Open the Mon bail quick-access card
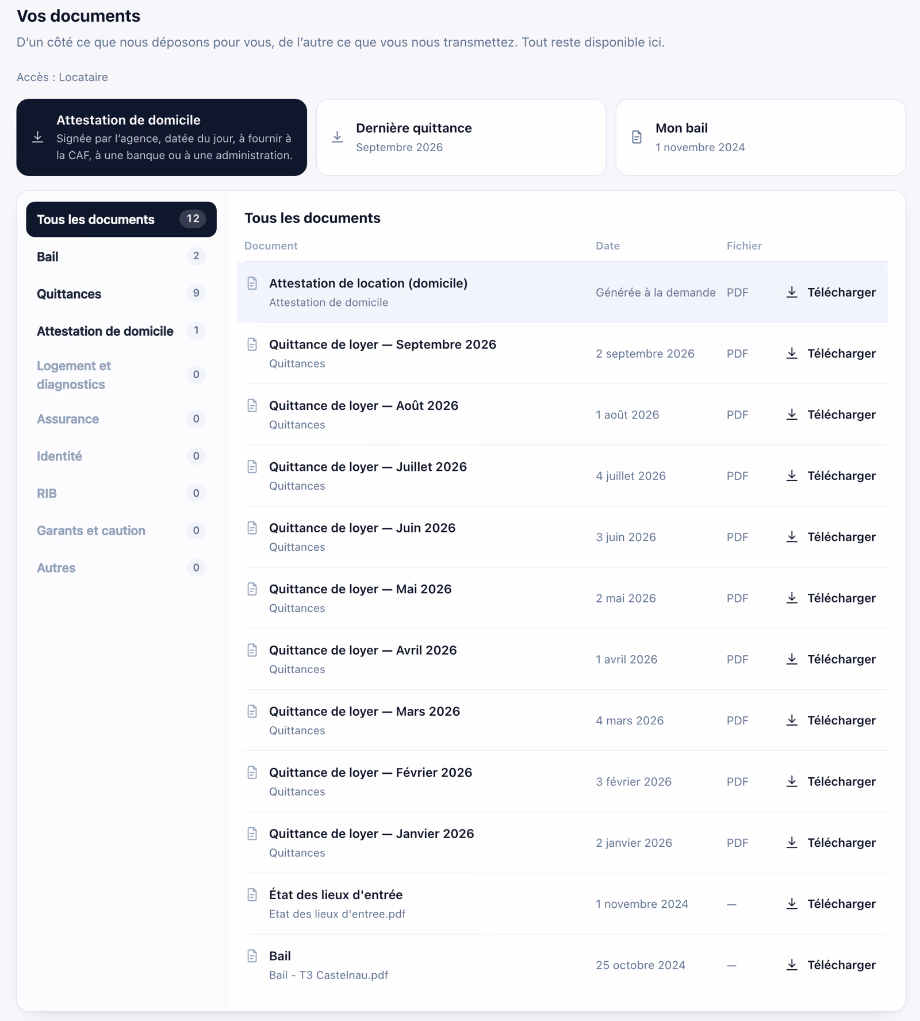The image size is (920, 1021). [761, 137]
